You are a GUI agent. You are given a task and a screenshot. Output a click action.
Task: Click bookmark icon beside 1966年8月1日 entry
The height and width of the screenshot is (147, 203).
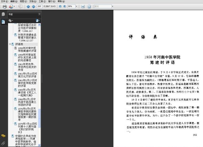click(x=16, y=99)
